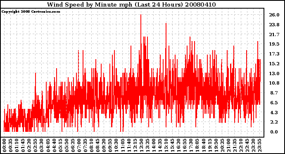The image size is (285, 154).
Task: Click the 21:00 time label
Action: (x=228, y=145)
